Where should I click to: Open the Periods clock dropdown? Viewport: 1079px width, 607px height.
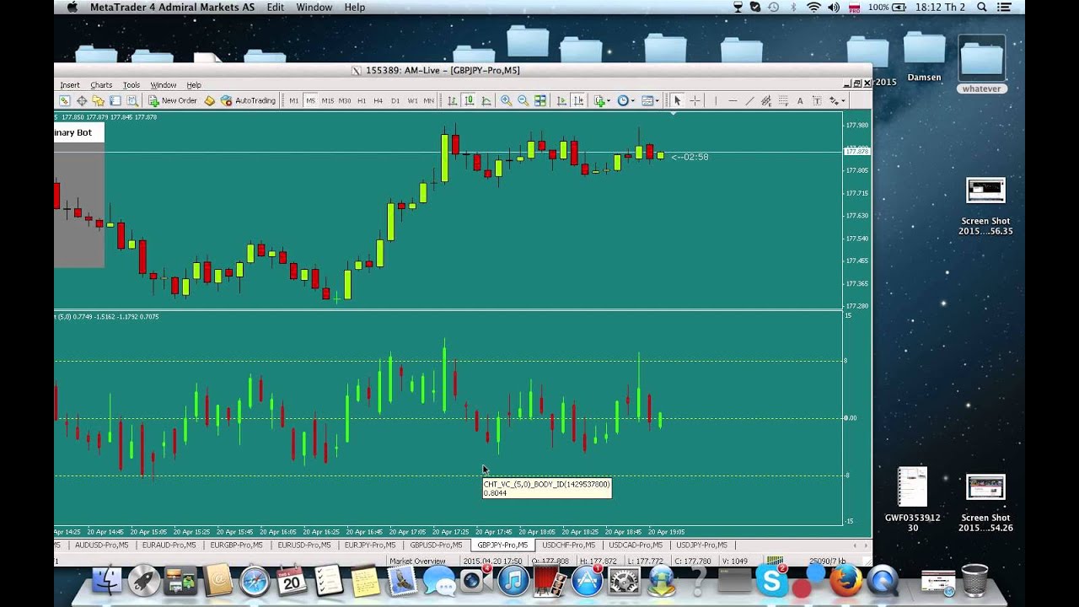coord(625,100)
